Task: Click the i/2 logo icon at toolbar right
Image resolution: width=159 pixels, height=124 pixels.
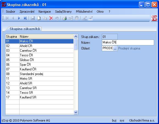Action: coord(154,18)
